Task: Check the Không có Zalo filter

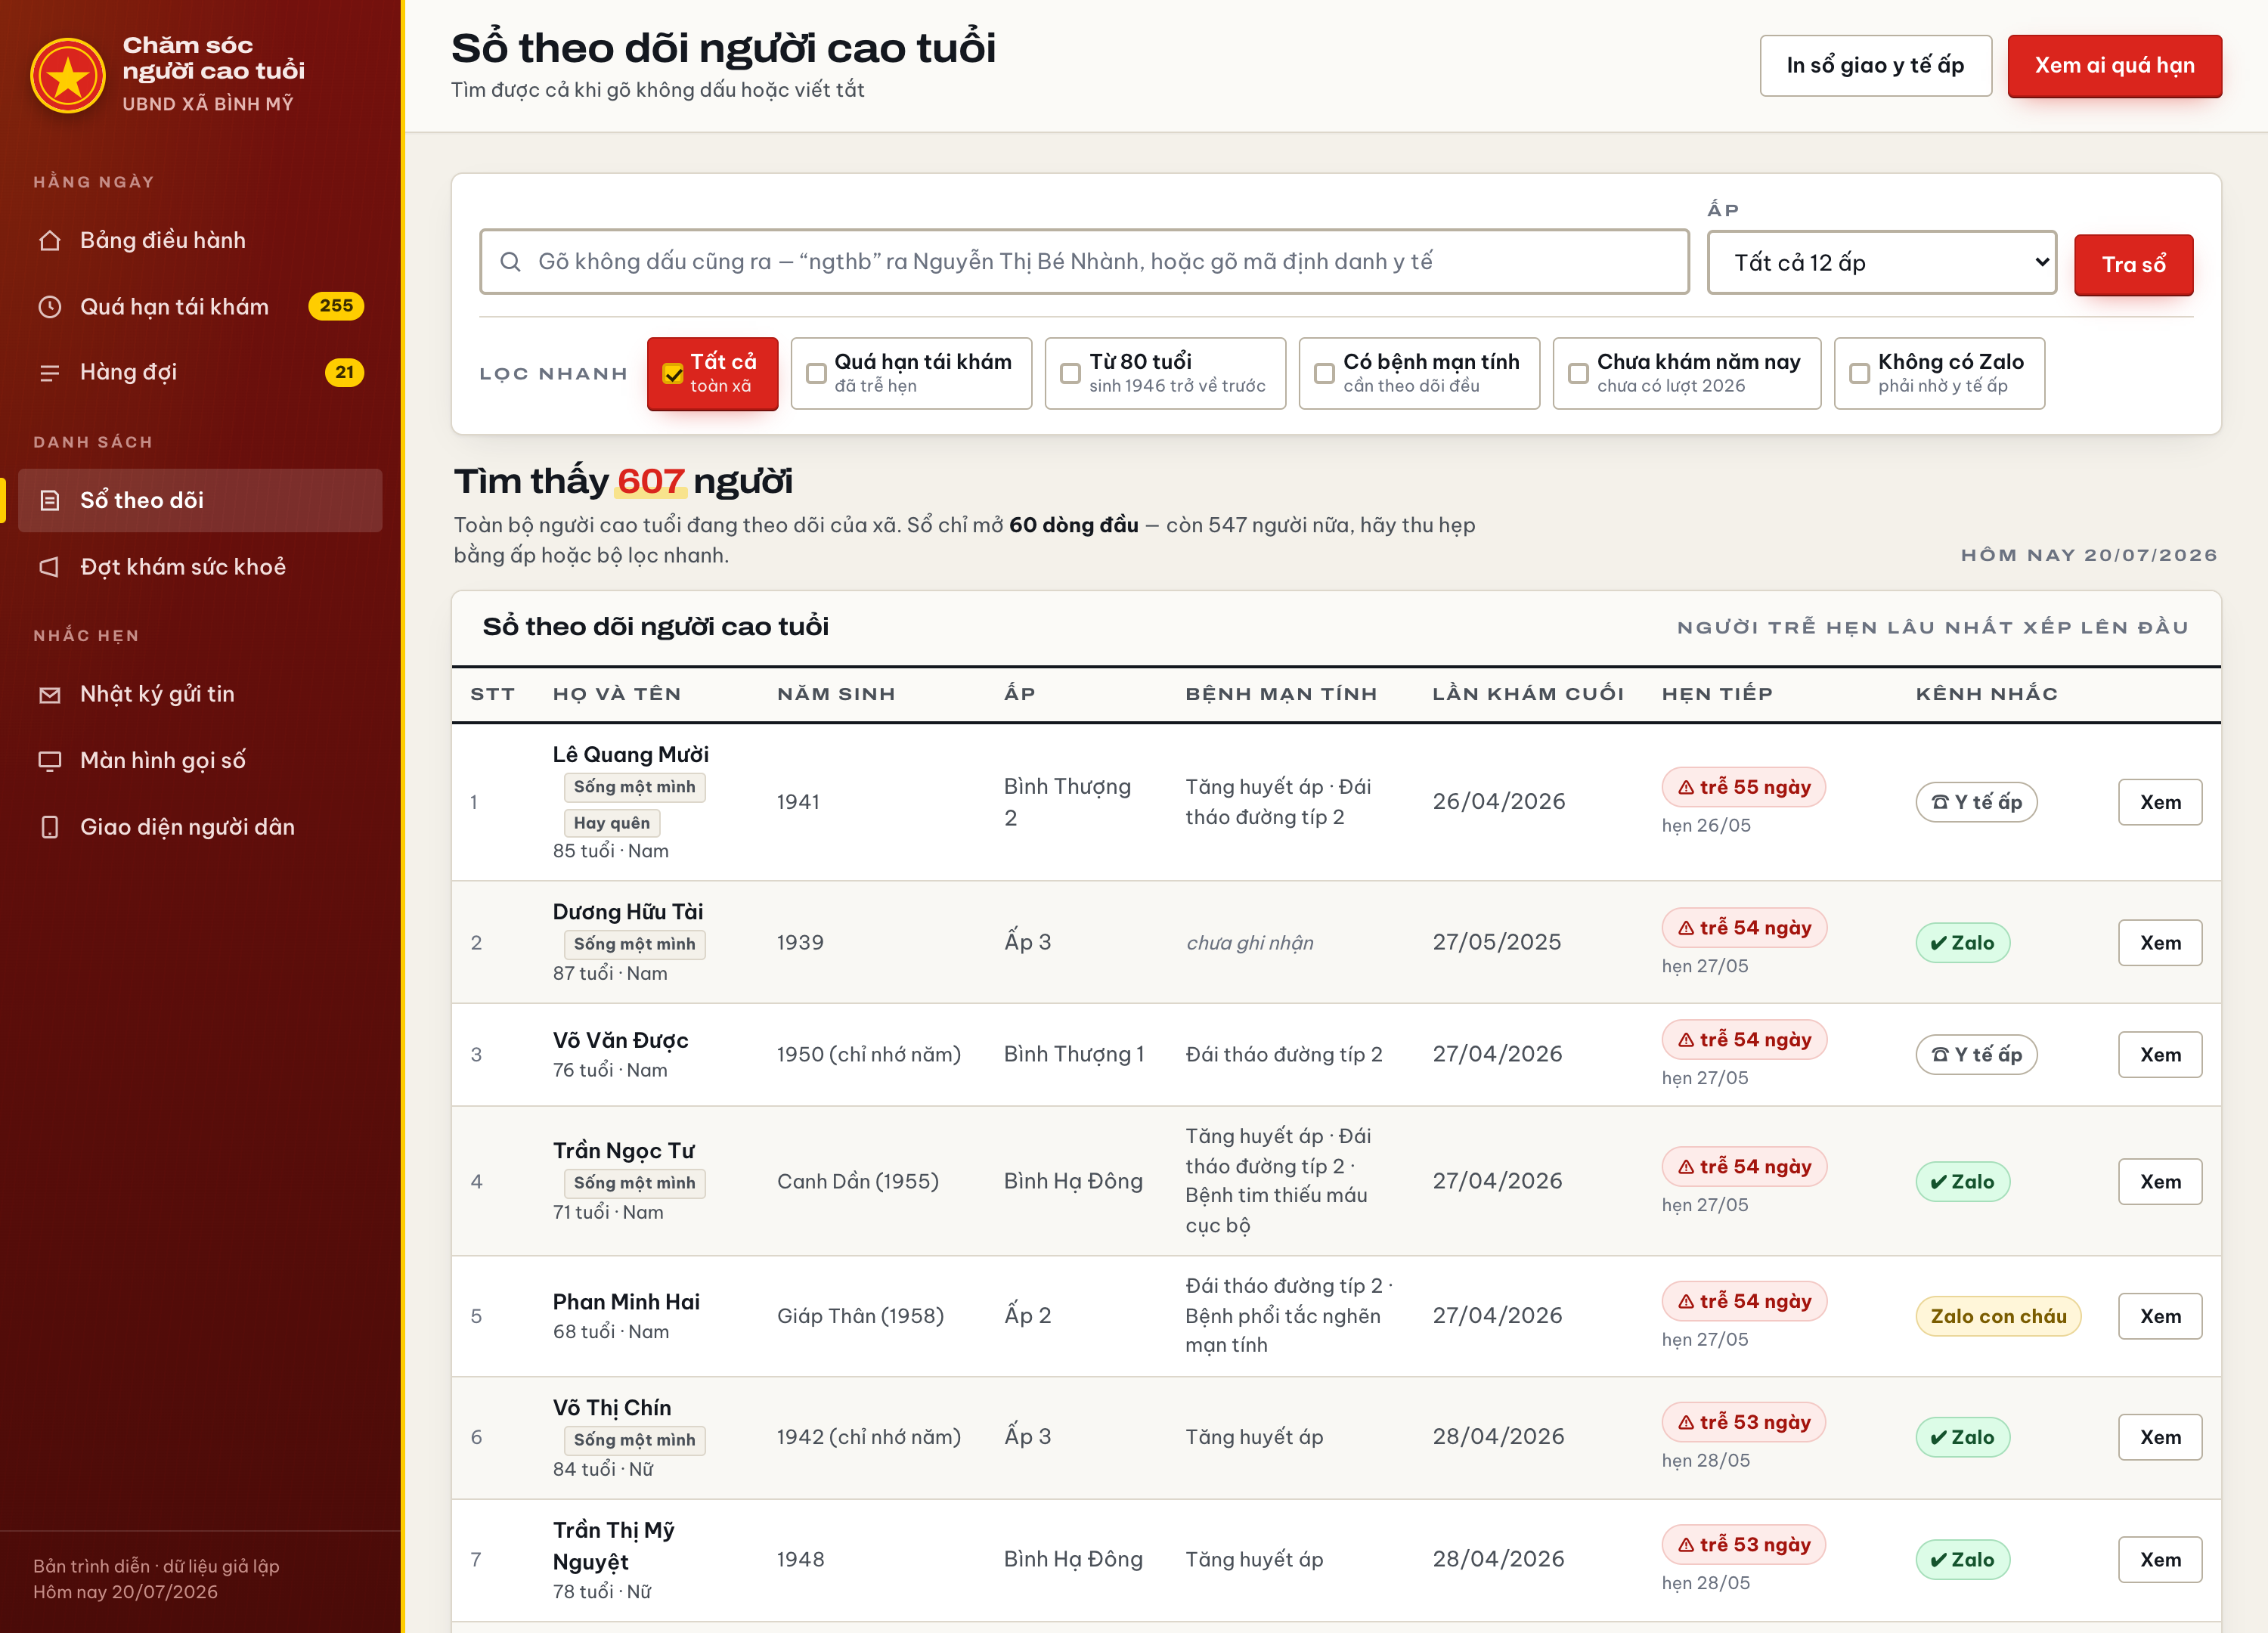Action: pyautogui.click(x=1859, y=373)
